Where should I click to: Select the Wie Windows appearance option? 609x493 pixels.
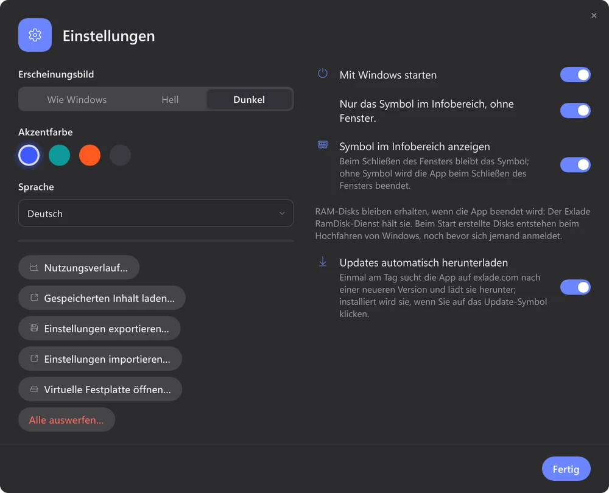(x=77, y=99)
